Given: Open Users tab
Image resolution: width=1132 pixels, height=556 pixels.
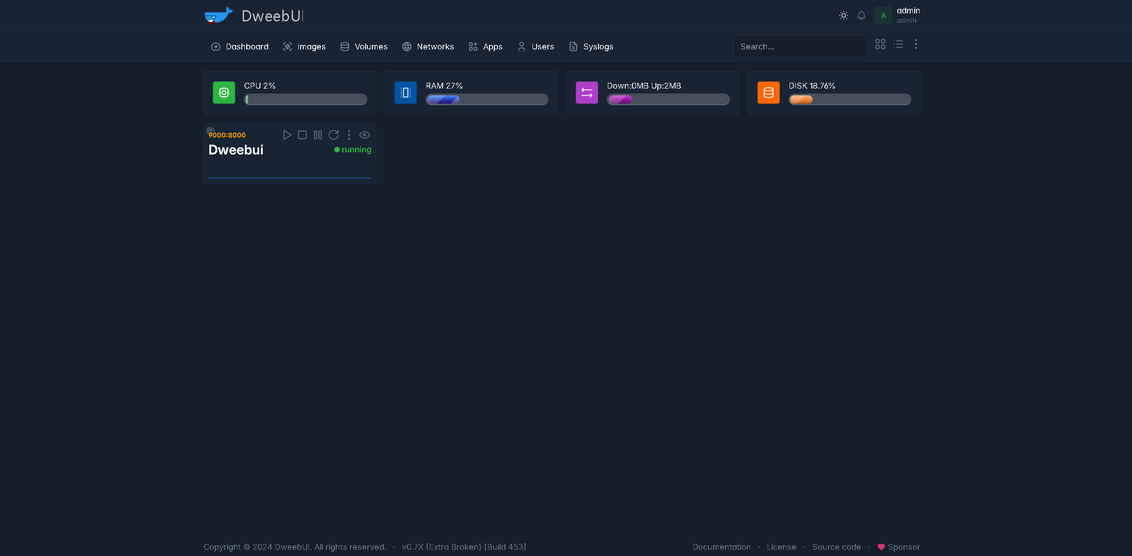Looking at the screenshot, I should [x=536, y=46].
